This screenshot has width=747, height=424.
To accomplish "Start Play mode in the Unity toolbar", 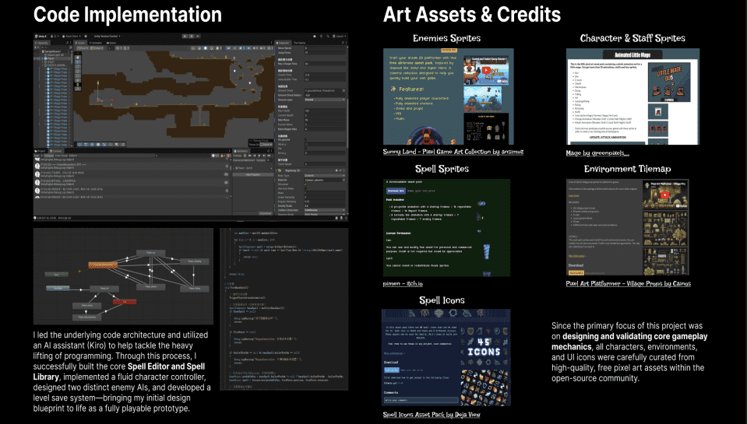I will [x=185, y=36].
